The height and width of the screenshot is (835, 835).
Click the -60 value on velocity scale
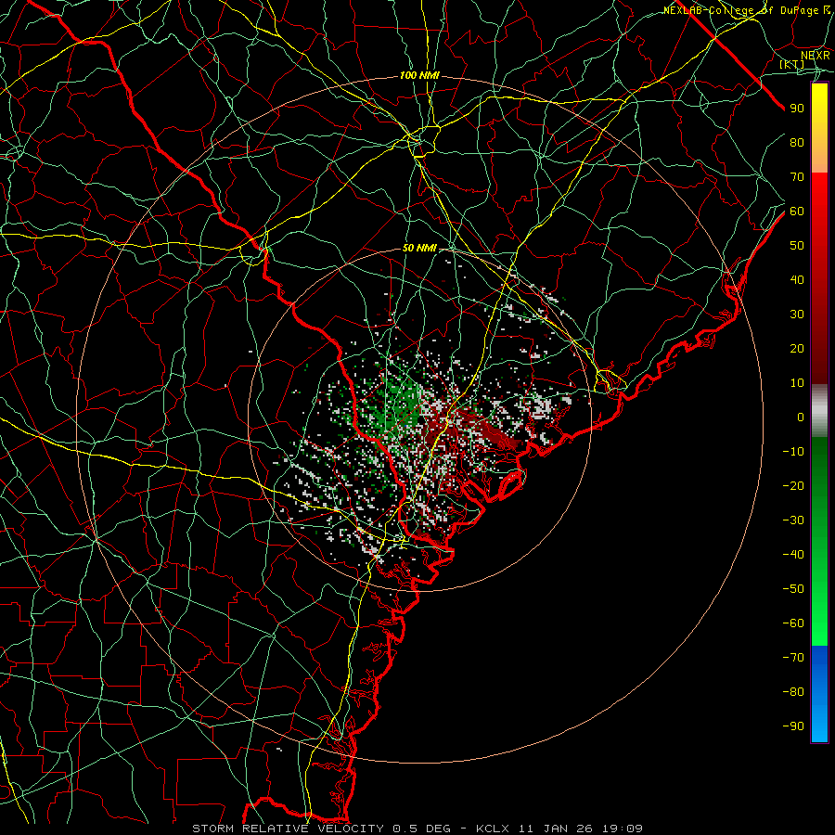pyautogui.click(x=793, y=623)
